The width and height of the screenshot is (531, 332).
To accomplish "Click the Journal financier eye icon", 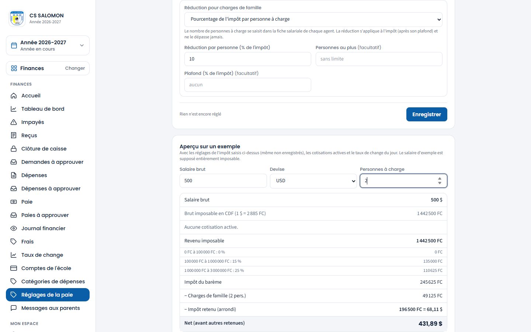I will tap(14, 228).
